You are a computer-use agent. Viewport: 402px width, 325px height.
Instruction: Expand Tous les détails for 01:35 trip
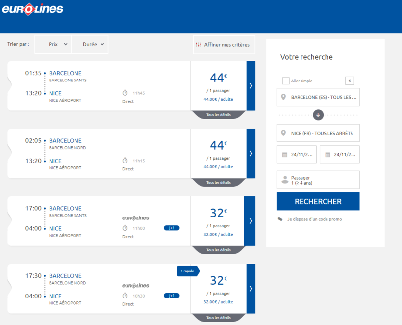coord(218,115)
